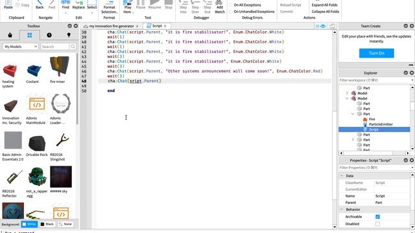Click the Select edit tool

pyautogui.click(x=92, y=5)
